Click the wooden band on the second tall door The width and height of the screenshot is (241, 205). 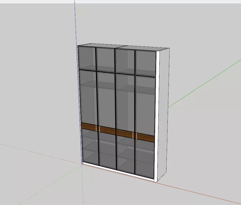pyautogui.click(x=107, y=130)
